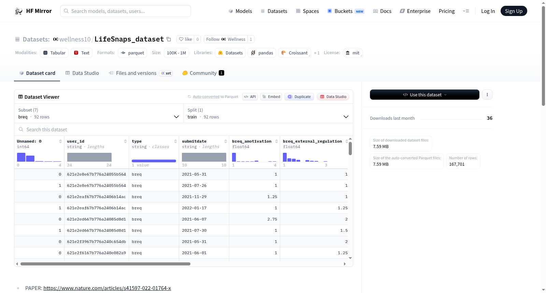This screenshot has height=293, width=546.
Task: Open the wellness10 author page
Action: coord(75,39)
